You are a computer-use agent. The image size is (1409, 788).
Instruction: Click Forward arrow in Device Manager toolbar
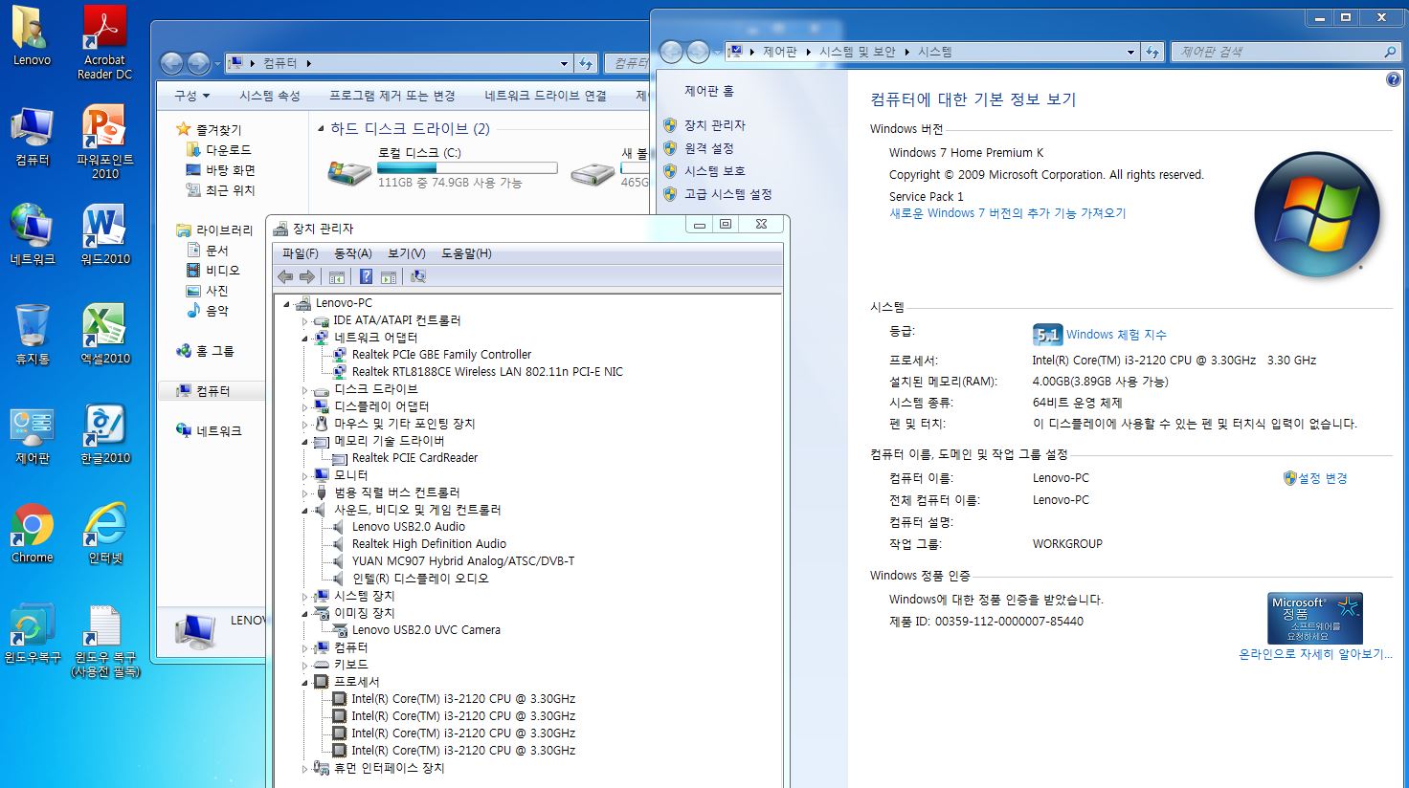pos(307,276)
